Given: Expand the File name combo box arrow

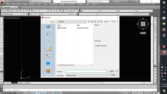Looking at the screenshot, I should point(106,71).
